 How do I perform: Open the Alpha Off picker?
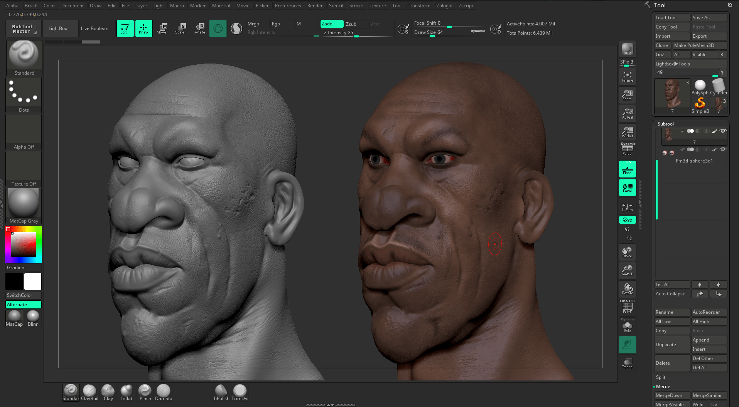click(24, 132)
